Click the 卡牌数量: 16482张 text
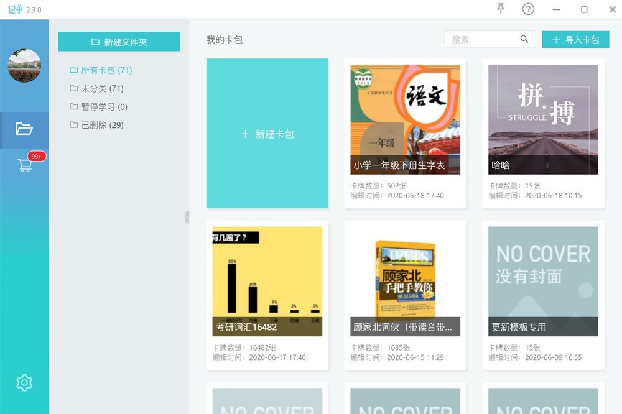This screenshot has width=622, height=414. pyautogui.click(x=244, y=347)
